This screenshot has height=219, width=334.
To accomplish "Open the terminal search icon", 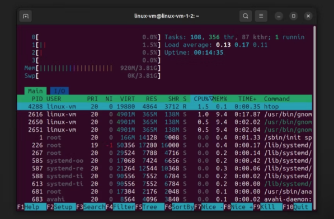I will (x=246, y=16).
